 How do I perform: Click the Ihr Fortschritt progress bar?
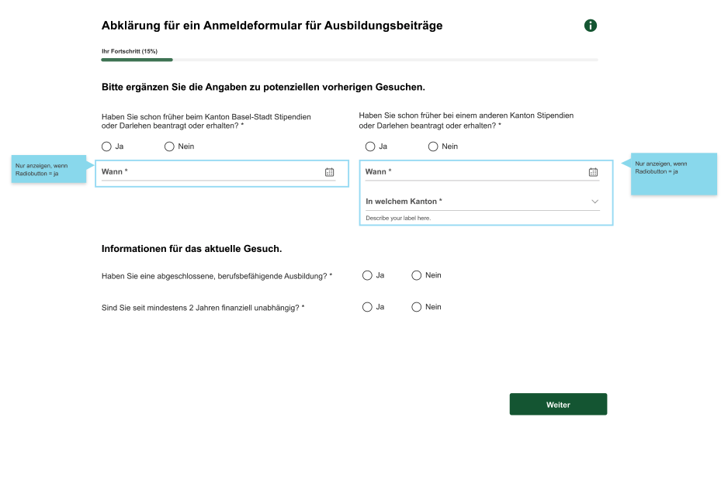pos(349,60)
